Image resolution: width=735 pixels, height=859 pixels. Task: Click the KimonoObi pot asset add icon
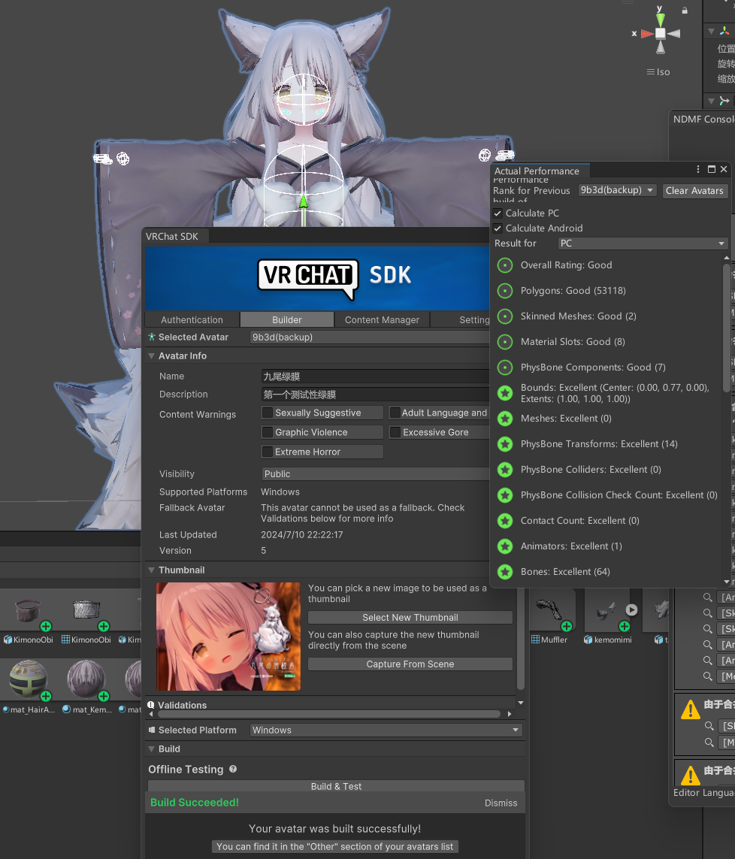click(46, 625)
